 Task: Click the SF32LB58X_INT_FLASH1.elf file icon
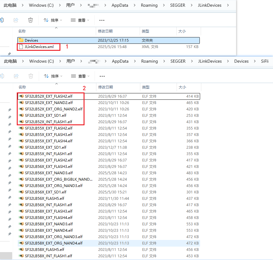click(21, 256)
